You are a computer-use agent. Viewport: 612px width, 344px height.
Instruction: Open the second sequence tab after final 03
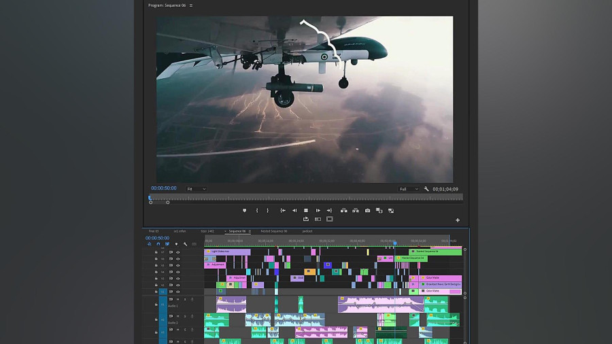coord(180,231)
